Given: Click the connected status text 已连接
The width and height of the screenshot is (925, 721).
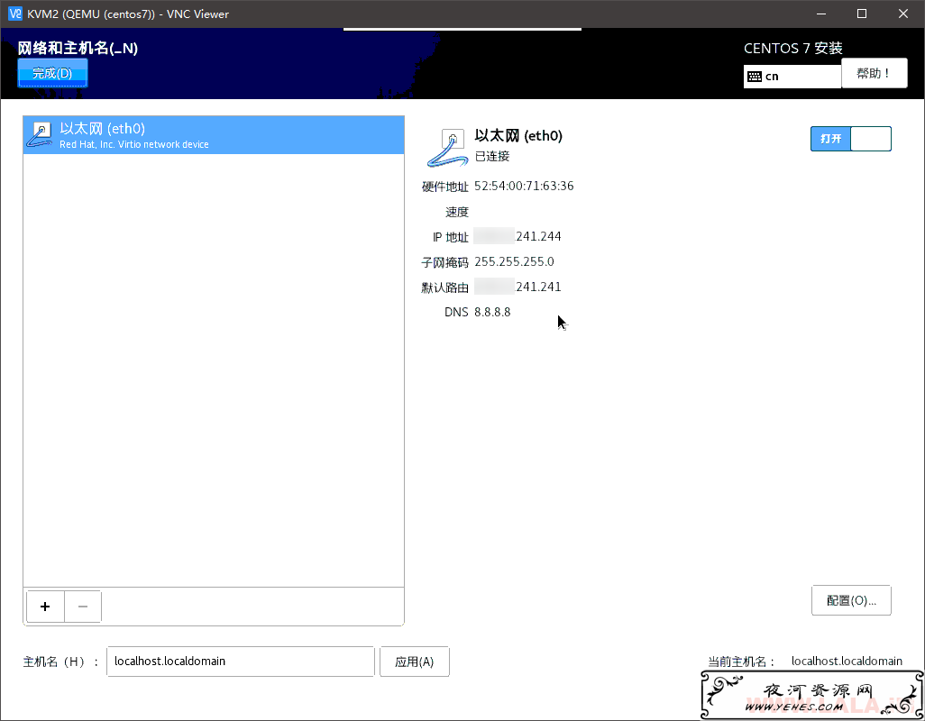Looking at the screenshot, I should [x=492, y=156].
